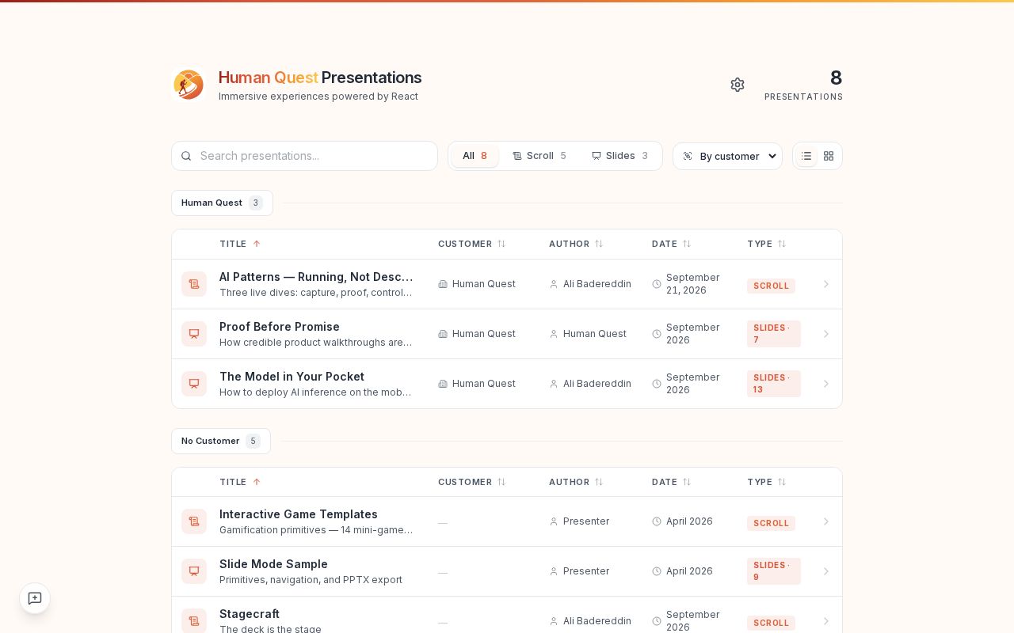Open the By customer grouping dropdown
The width and height of the screenshot is (1014, 633).
click(x=727, y=156)
